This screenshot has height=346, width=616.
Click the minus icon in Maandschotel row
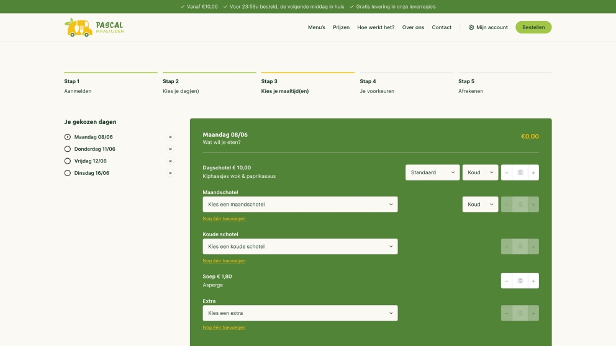[x=506, y=205]
